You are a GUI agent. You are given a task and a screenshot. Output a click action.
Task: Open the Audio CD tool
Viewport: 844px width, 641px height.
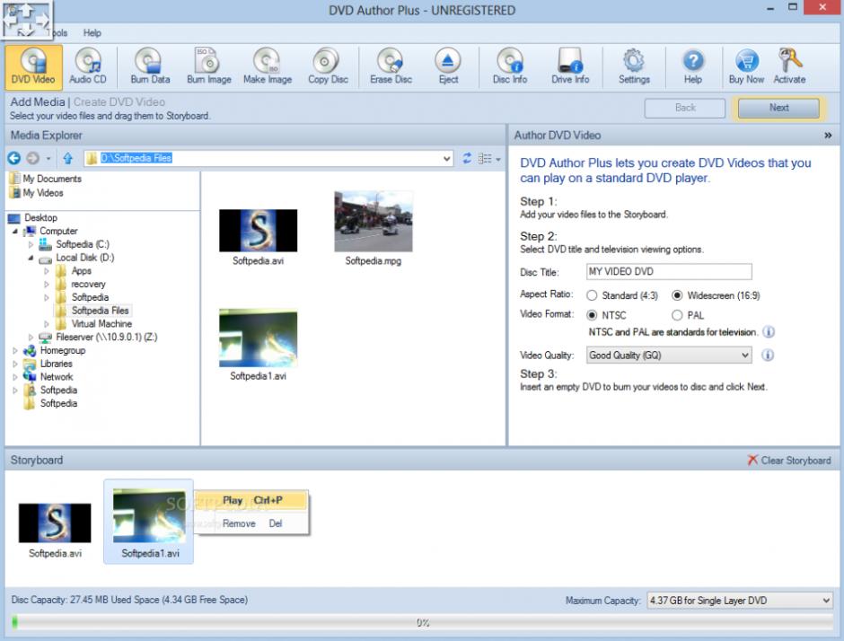pos(88,66)
